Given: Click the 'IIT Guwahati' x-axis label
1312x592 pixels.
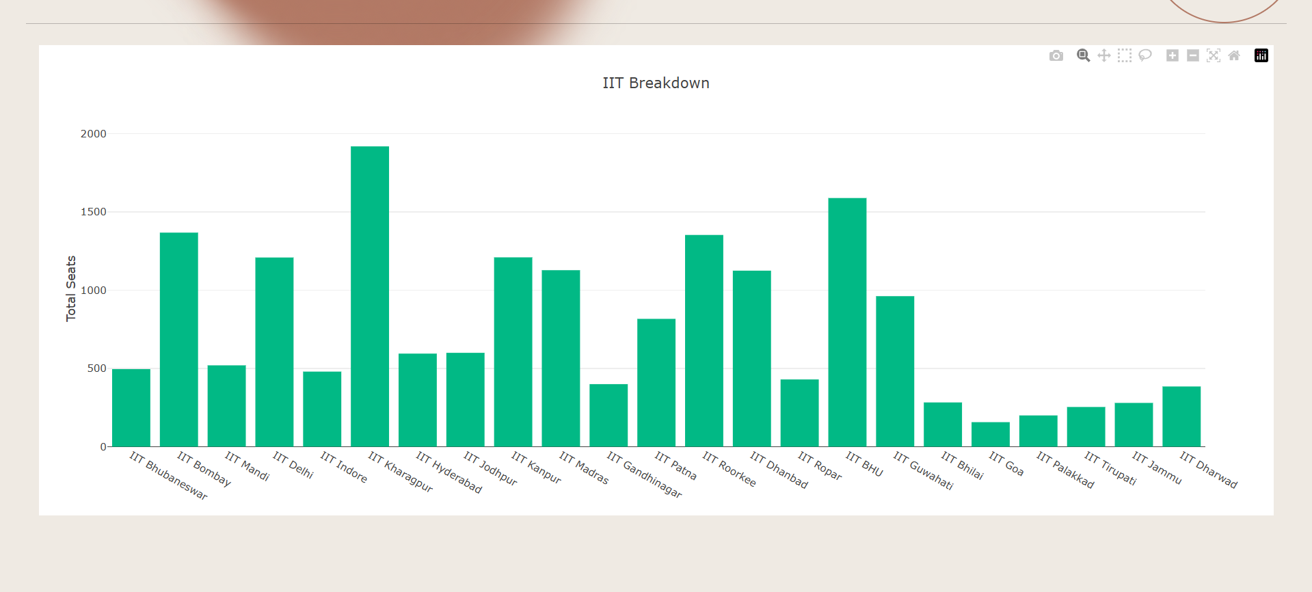Looking at the screenshot, I should click(x=924, y=470).
